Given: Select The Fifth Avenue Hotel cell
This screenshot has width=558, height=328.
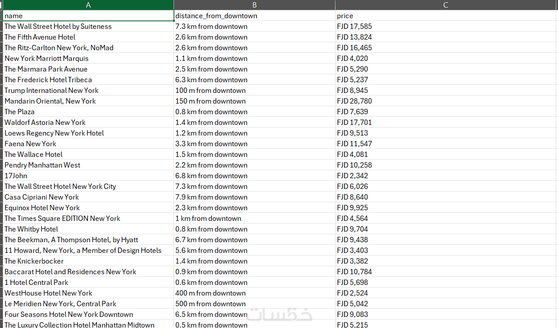Looking at the screenshot, I should tap(88, 37).
